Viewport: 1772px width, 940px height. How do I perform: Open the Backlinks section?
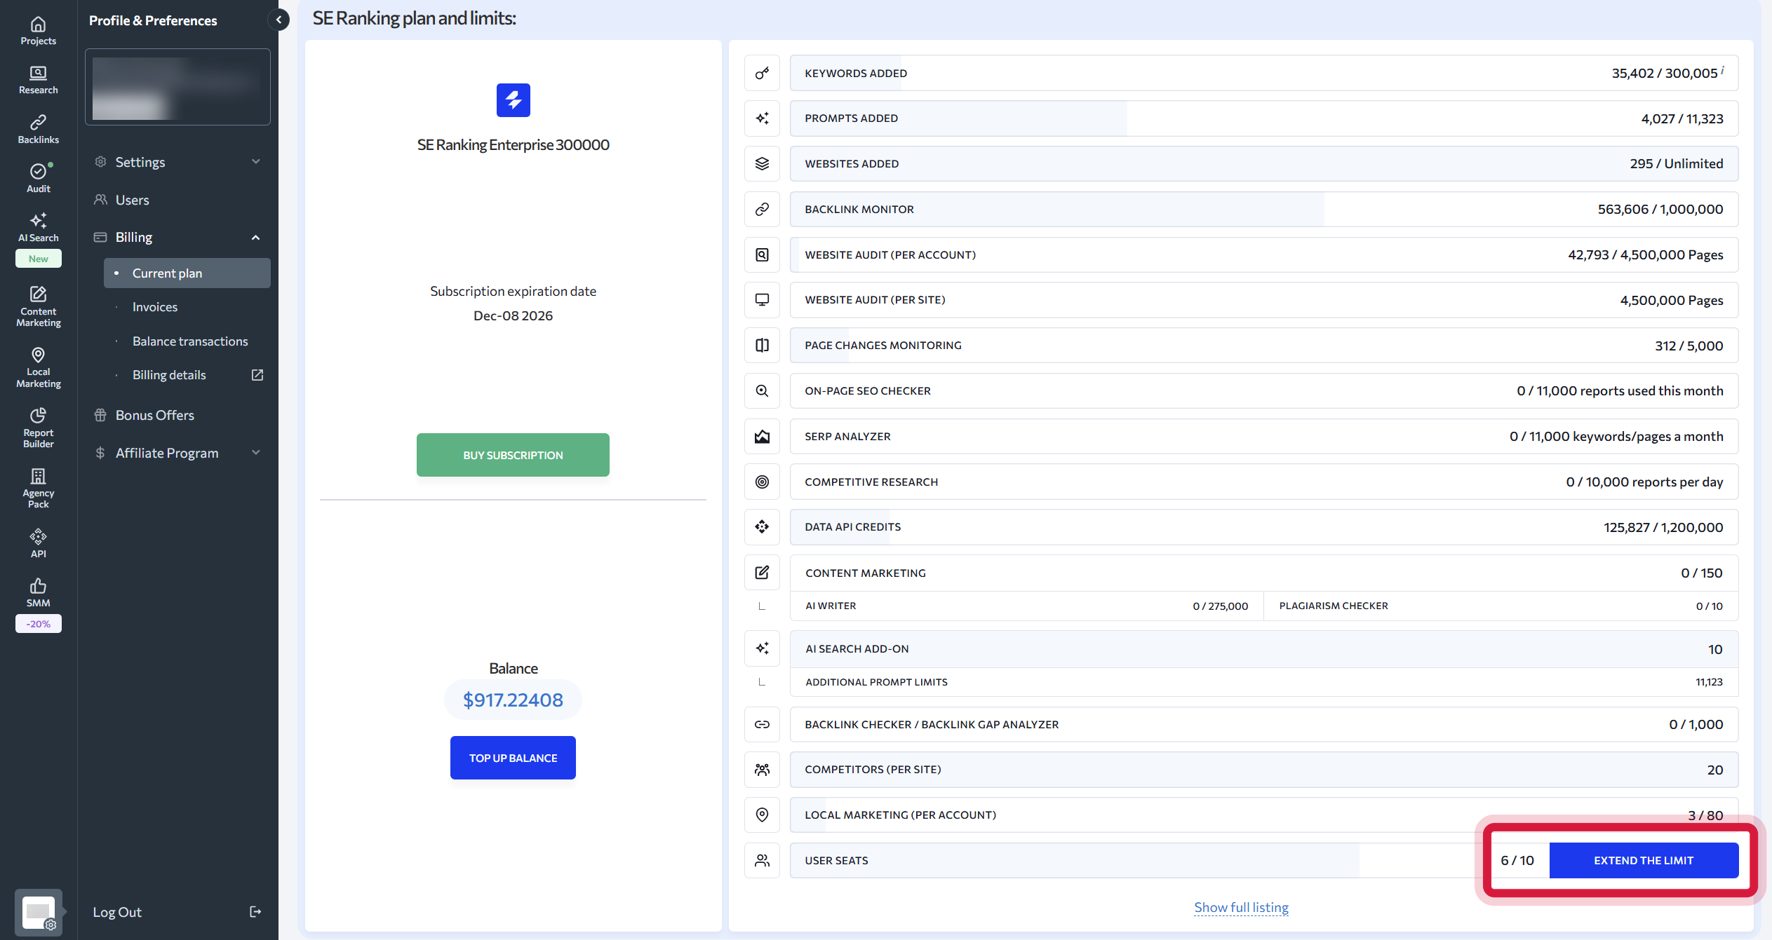(x=38, y=130)
